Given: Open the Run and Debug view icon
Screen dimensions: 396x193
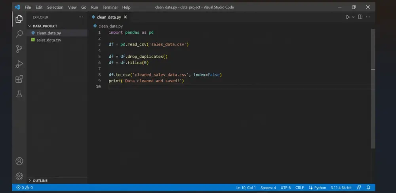Looking at the screenshot, I should click(19, 64).
